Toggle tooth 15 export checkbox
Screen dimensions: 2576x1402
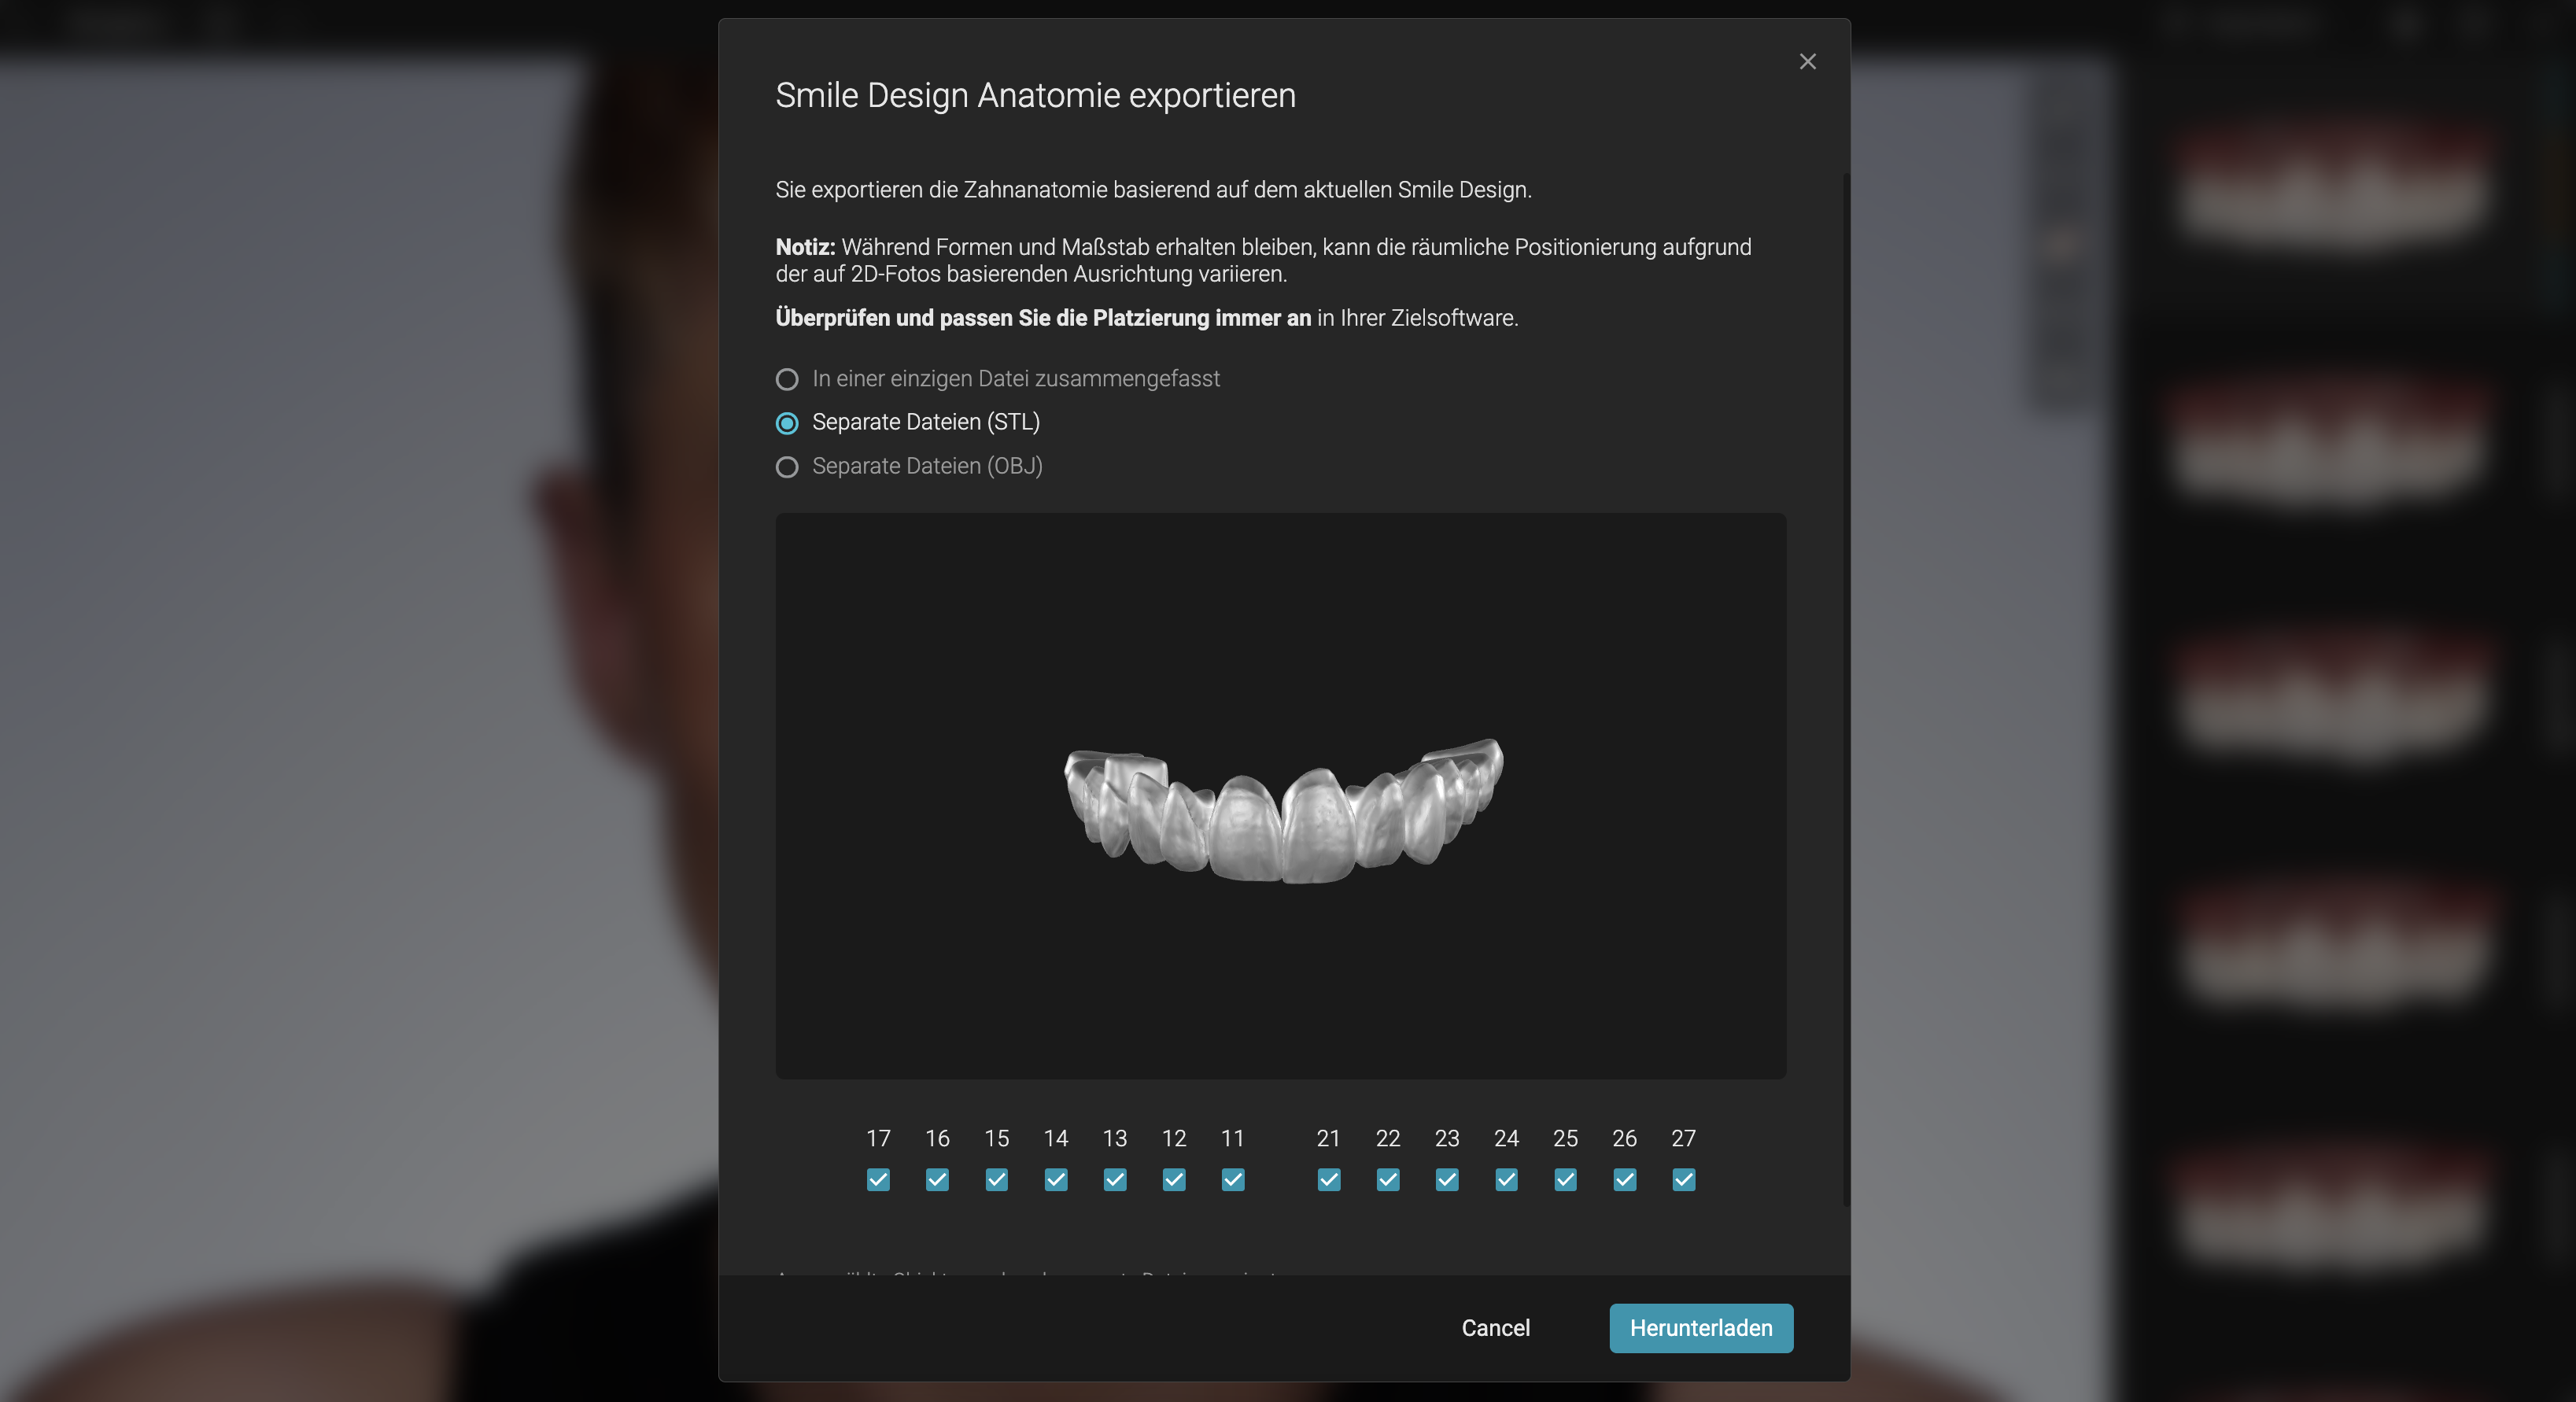pyautogui.click(x=996, y=1180)
